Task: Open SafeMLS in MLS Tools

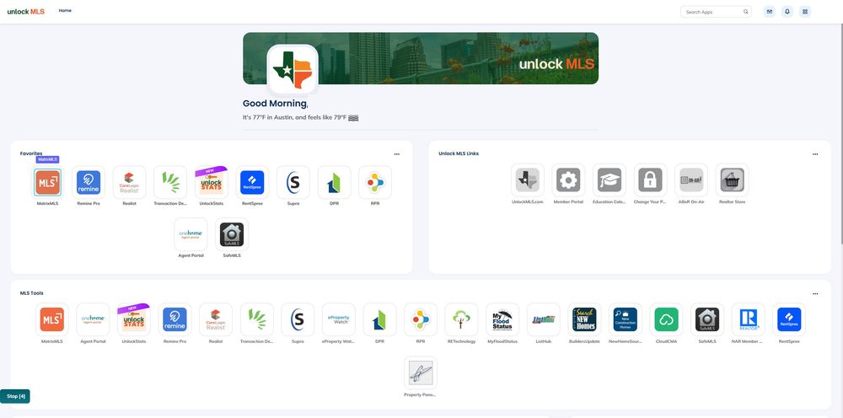Action: 707,319
